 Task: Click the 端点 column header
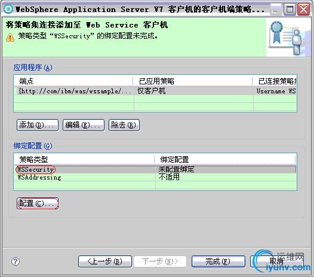point(73,81)
